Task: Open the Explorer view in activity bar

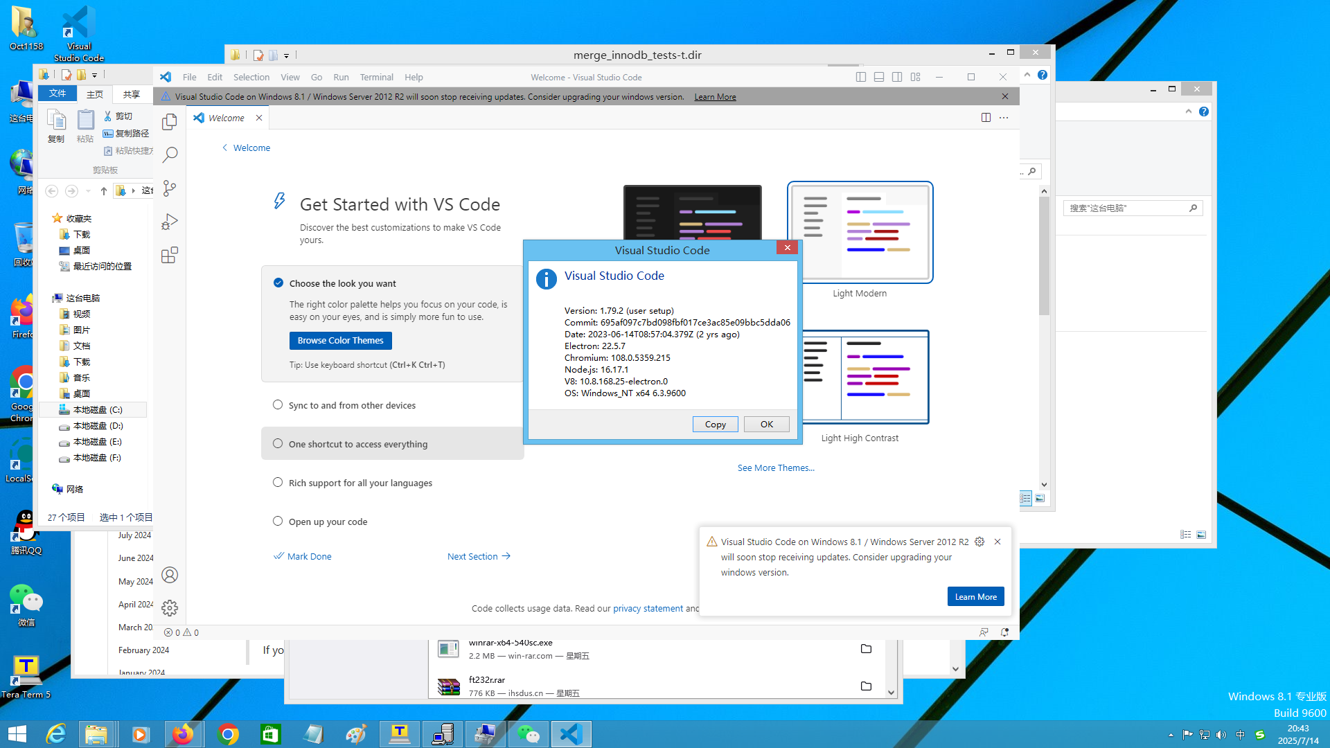Action: coord(170,122)
